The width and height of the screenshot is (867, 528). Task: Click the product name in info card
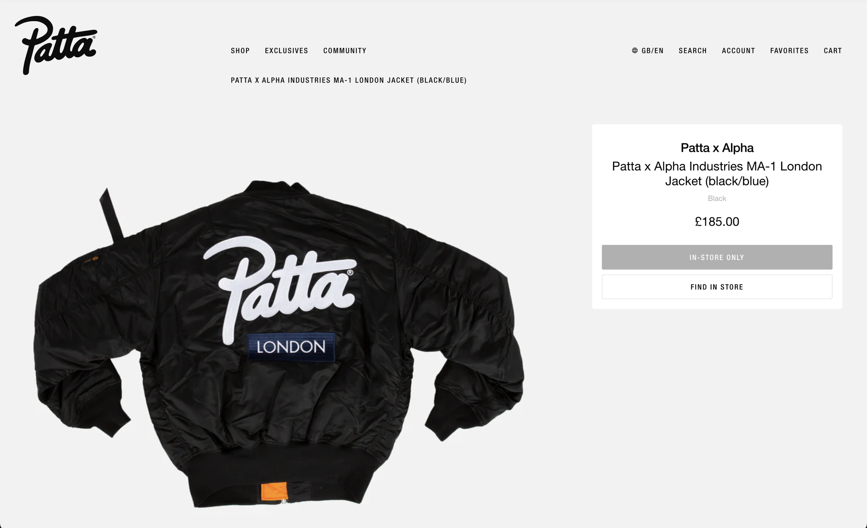coord(717,173)
